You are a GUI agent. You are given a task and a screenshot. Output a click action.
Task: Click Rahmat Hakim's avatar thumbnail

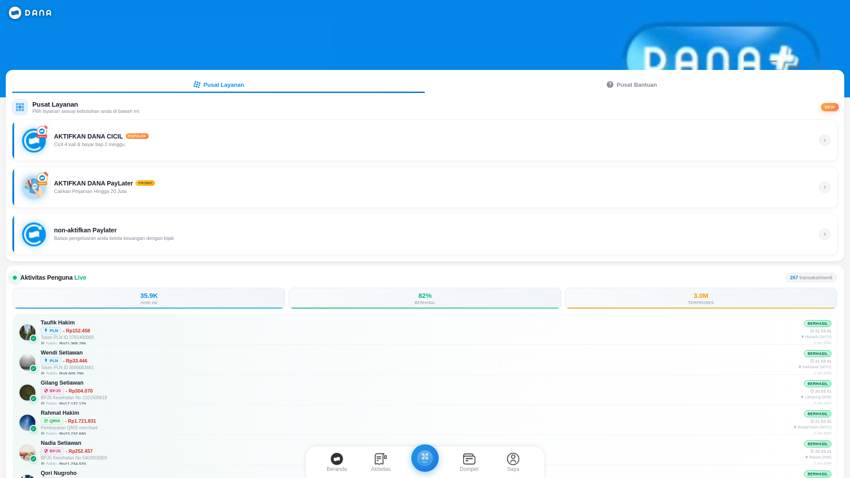tap(27, 423)
